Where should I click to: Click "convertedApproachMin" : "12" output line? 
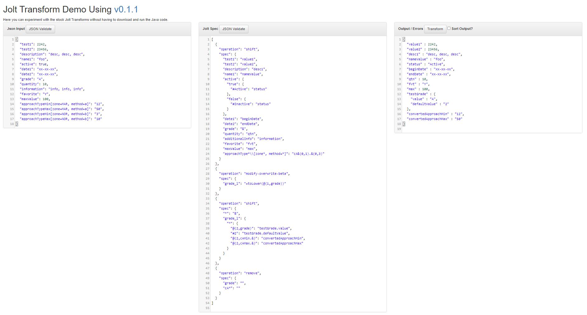tap(435, 114)
